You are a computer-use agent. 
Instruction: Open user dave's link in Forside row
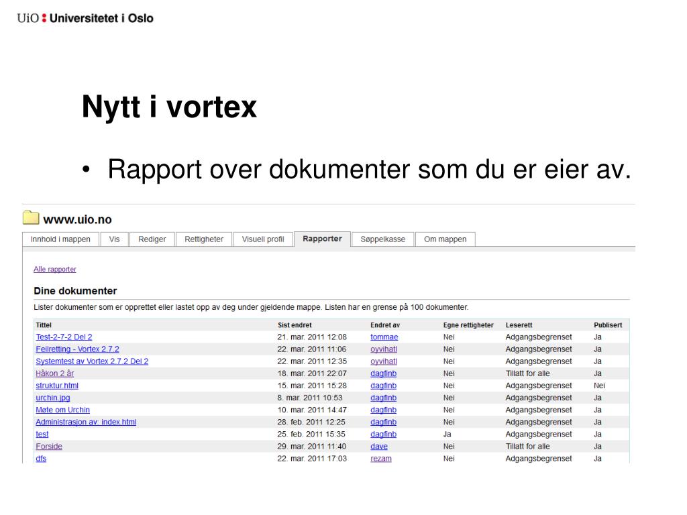pos(379,446)
